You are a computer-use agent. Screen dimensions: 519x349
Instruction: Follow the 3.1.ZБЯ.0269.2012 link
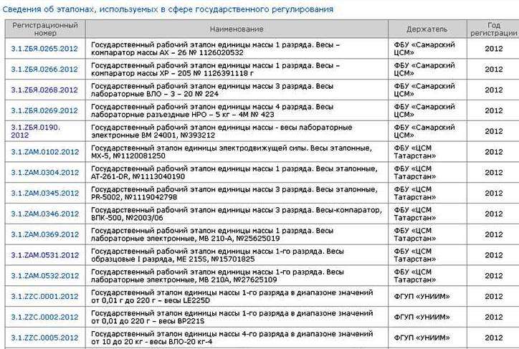tap(44, 110)
